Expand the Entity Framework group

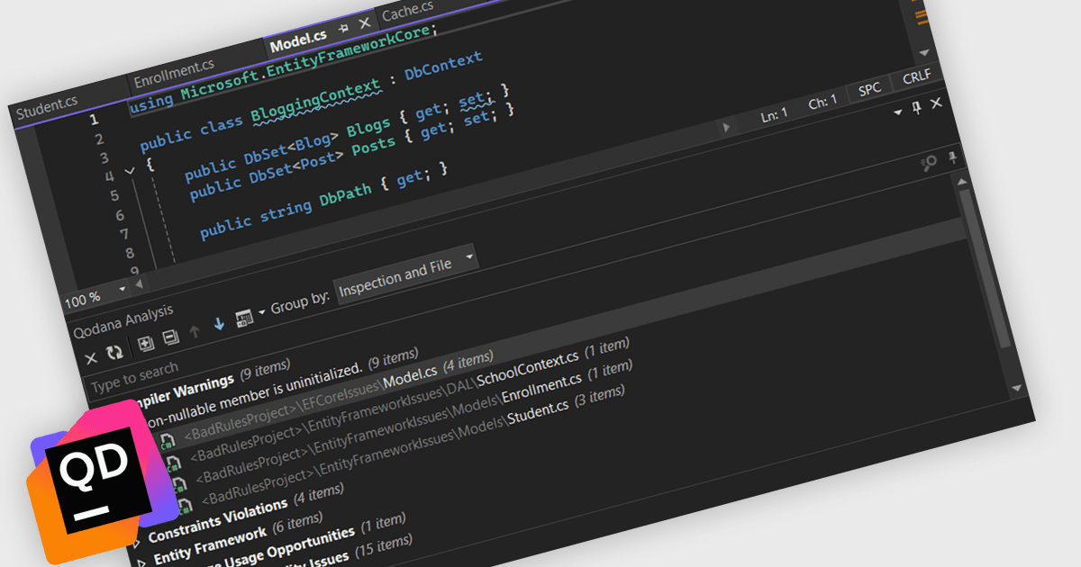140,562
